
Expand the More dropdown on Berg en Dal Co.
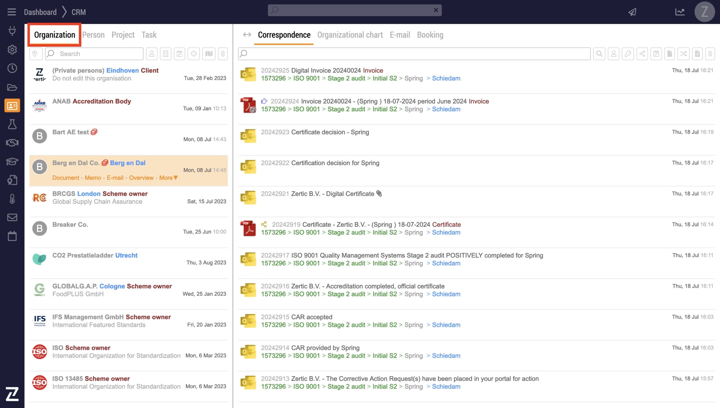[x=168, y=178]
